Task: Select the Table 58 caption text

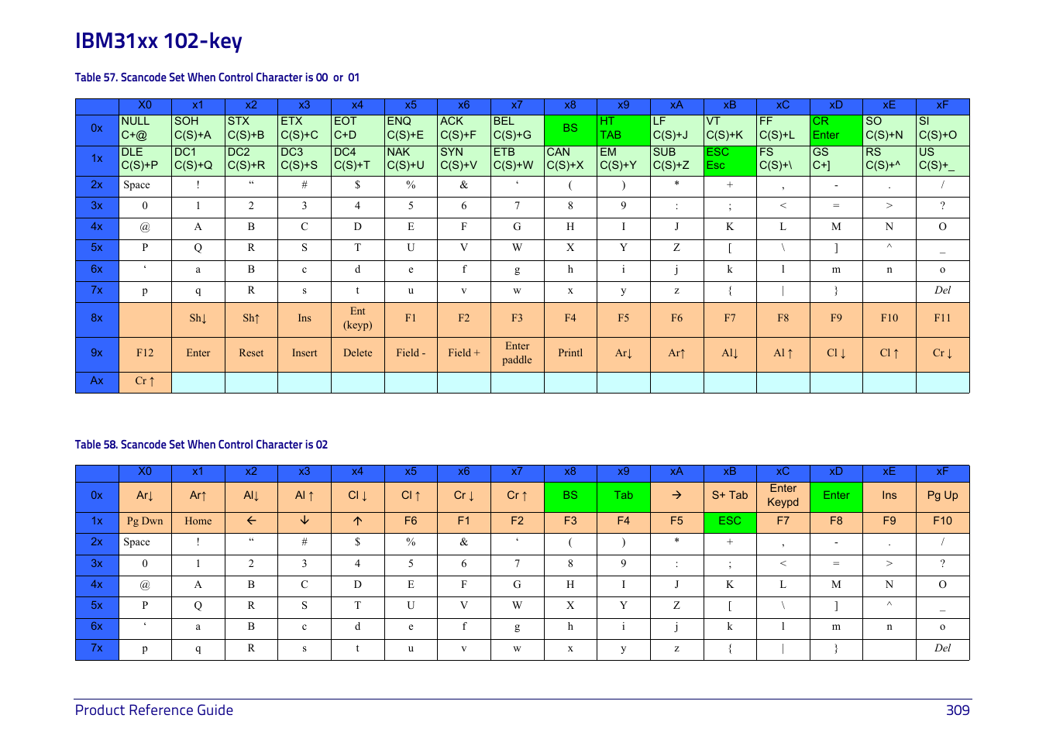Action: (201, 445)
